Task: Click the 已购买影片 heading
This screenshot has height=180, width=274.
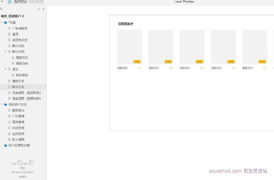Action: (x=126, y=24)
